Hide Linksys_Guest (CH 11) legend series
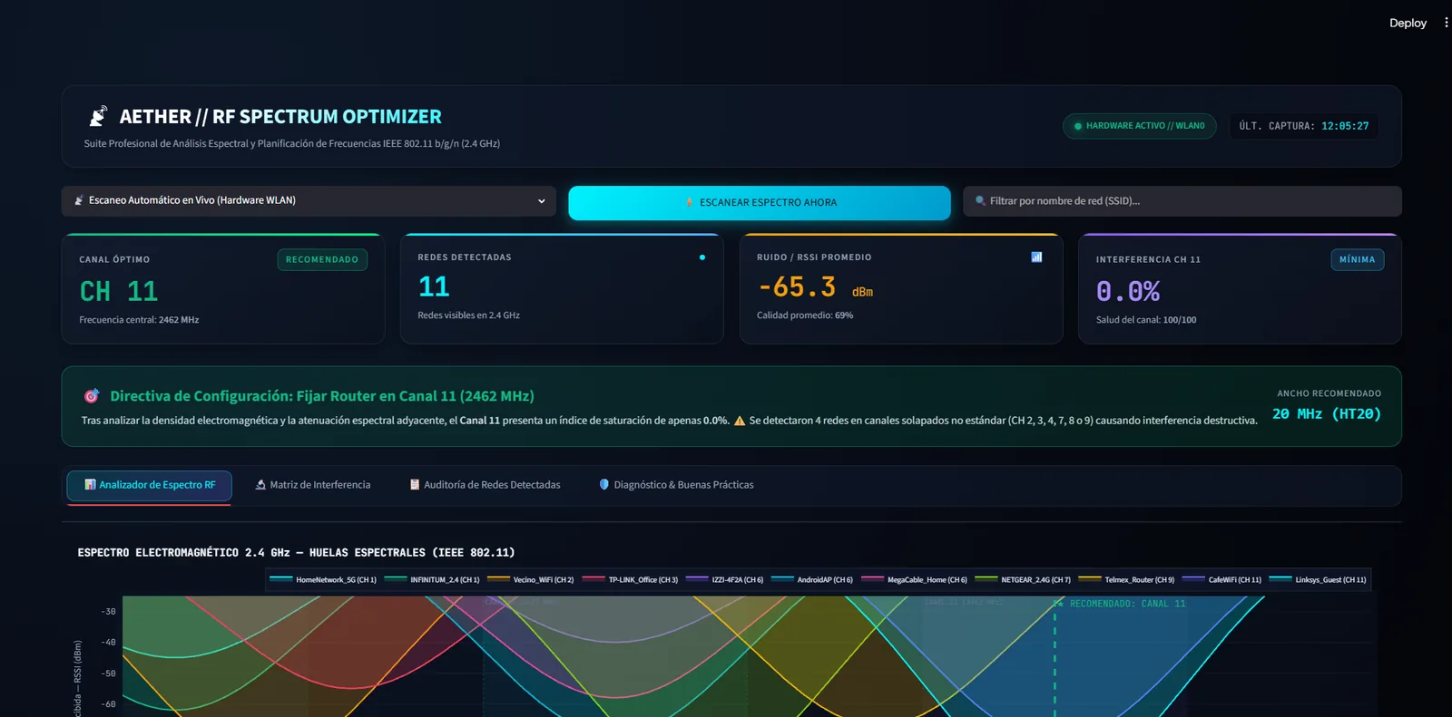 point(1318,579)
